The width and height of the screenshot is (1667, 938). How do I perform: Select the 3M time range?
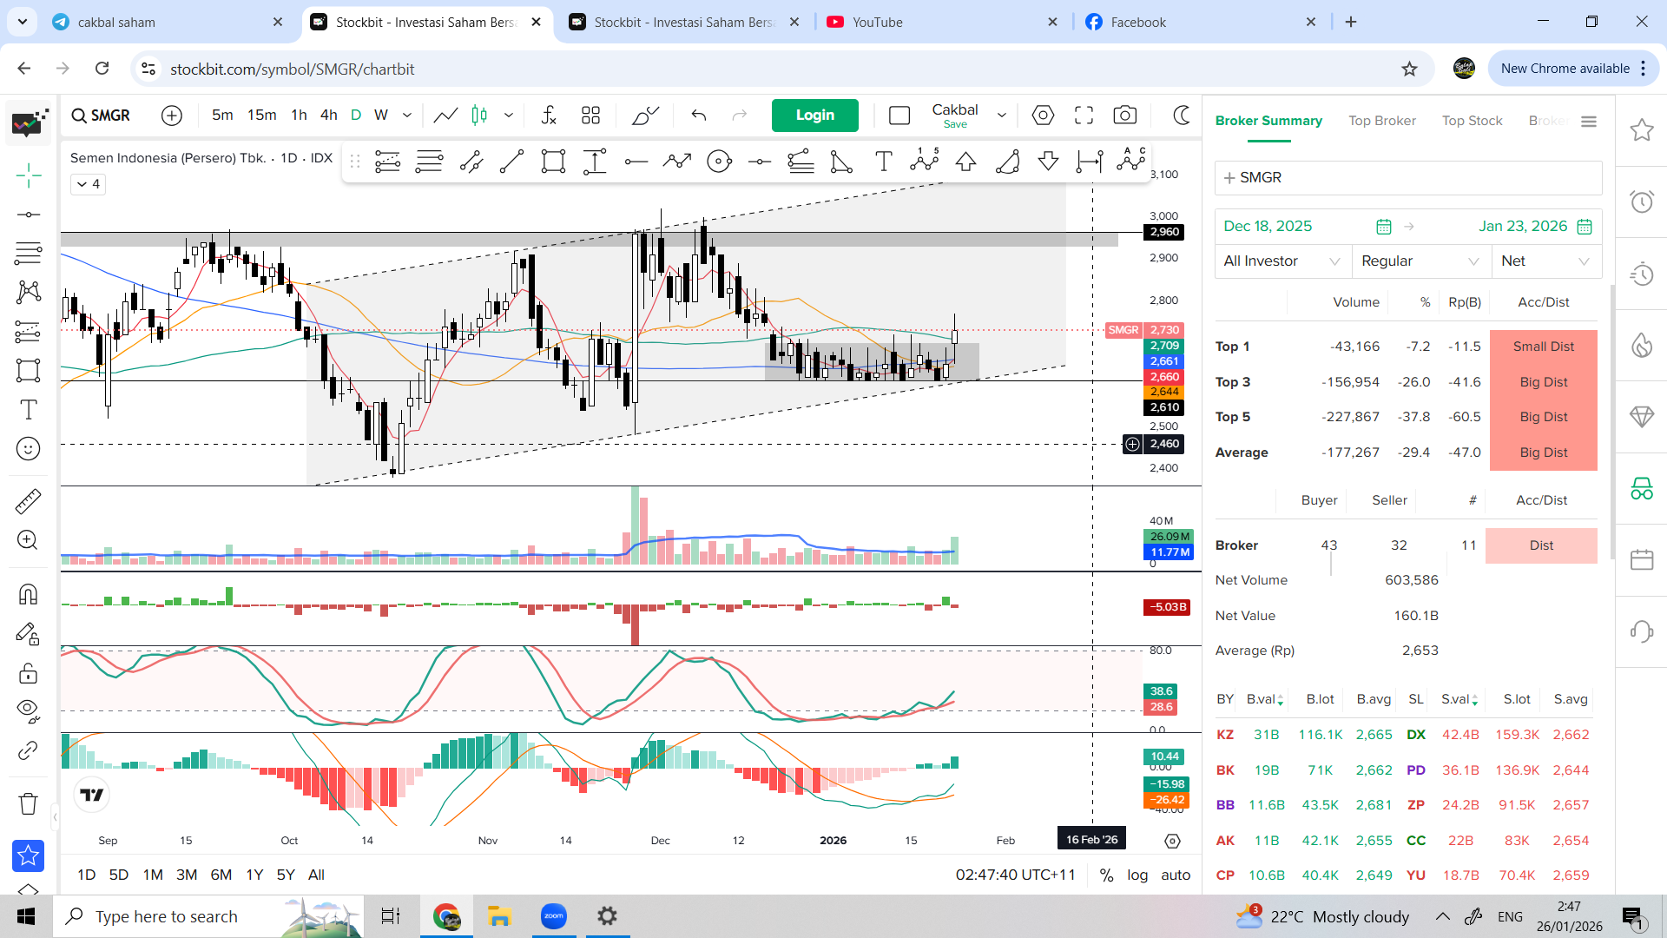(187, 875)
